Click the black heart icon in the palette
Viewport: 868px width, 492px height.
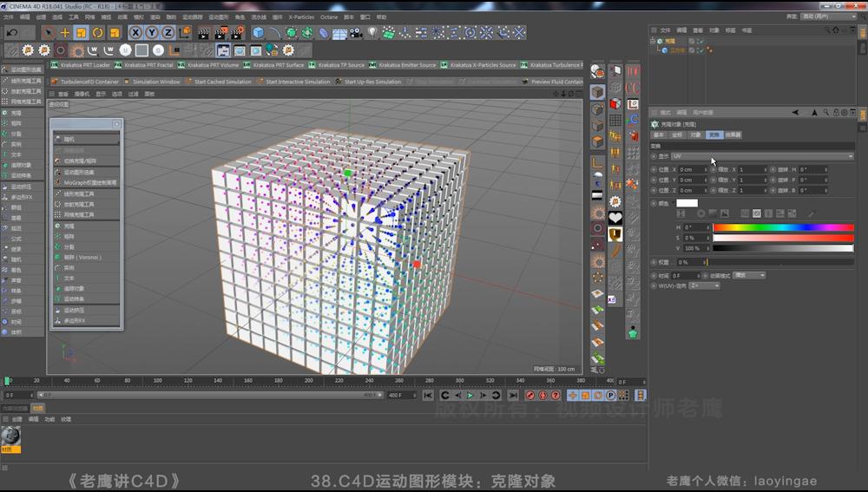tap(615, 218)
